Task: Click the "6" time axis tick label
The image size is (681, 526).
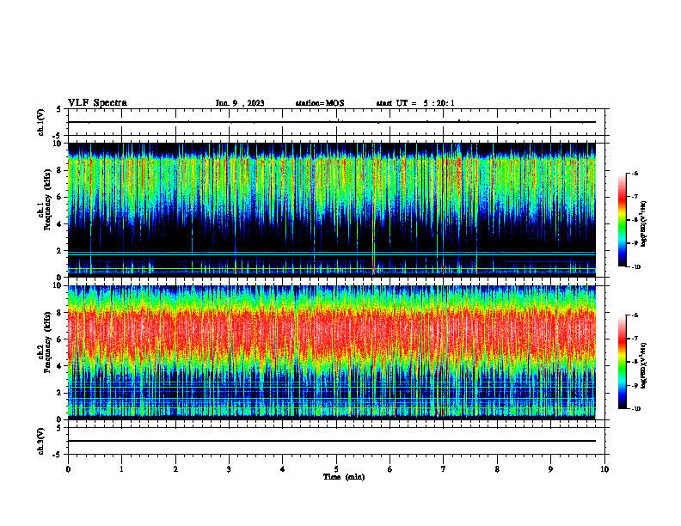Action: click(390, 469)
